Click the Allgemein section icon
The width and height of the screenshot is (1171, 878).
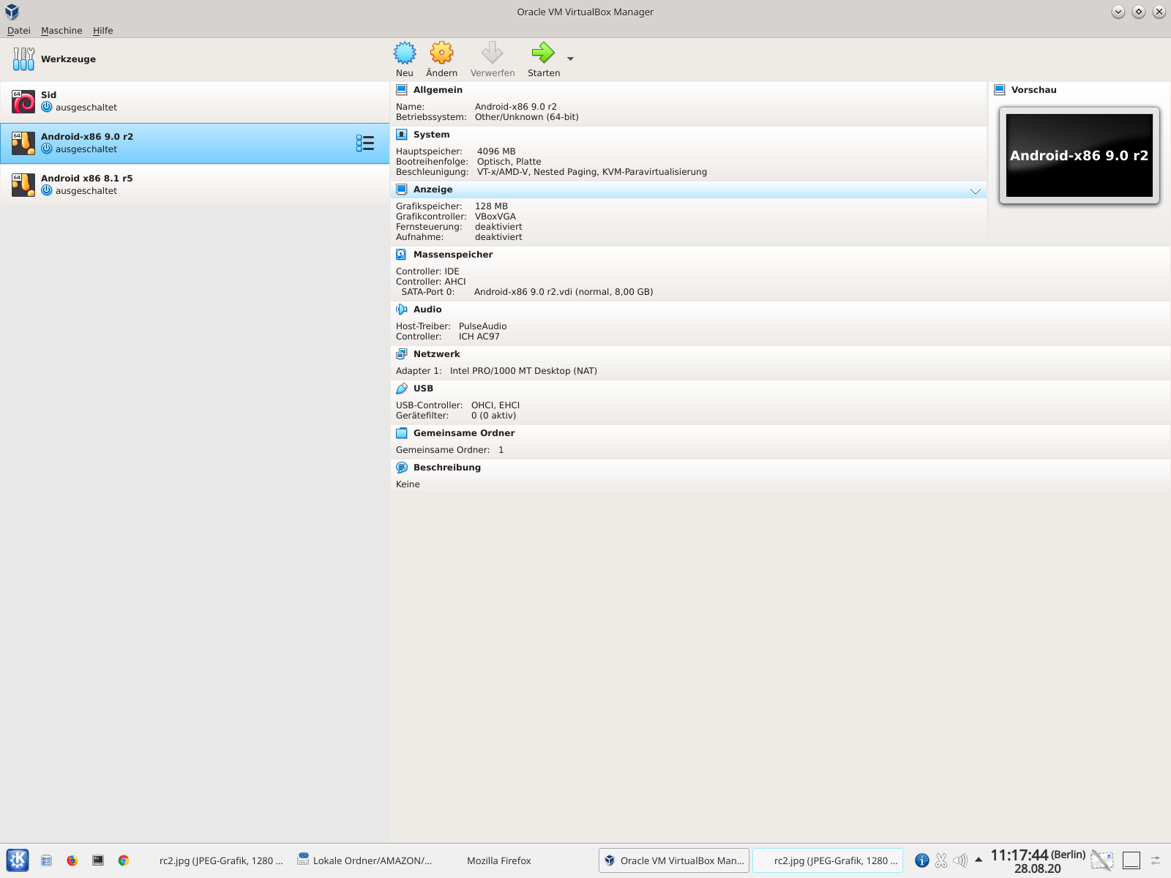click(x=401, y=90)
